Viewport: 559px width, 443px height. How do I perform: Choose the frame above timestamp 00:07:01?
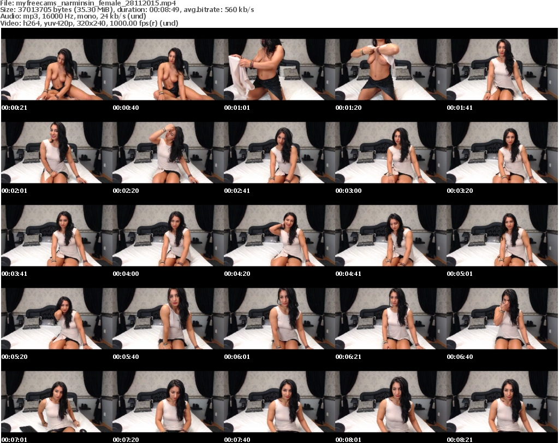click(57, 401)
